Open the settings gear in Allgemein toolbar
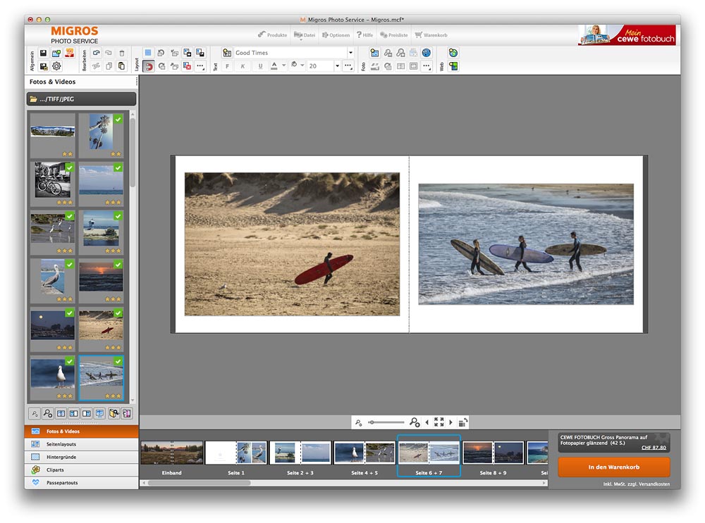705x523 pixels. pos(56,66)
